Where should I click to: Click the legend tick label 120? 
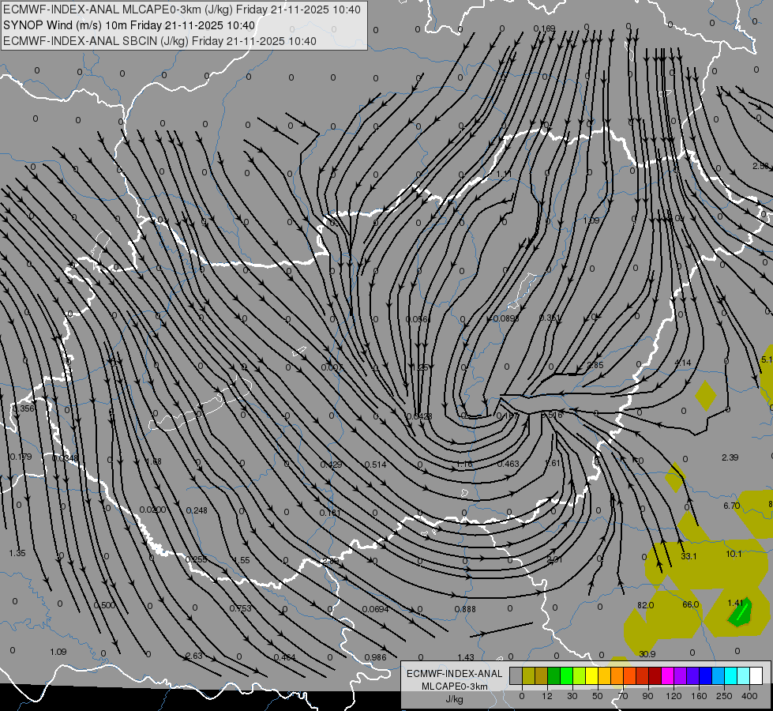click(x=674, y=696)
